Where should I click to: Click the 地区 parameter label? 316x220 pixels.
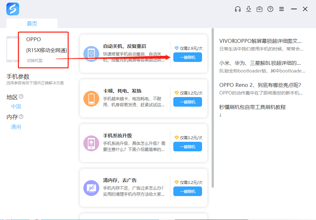coord(12,97)
